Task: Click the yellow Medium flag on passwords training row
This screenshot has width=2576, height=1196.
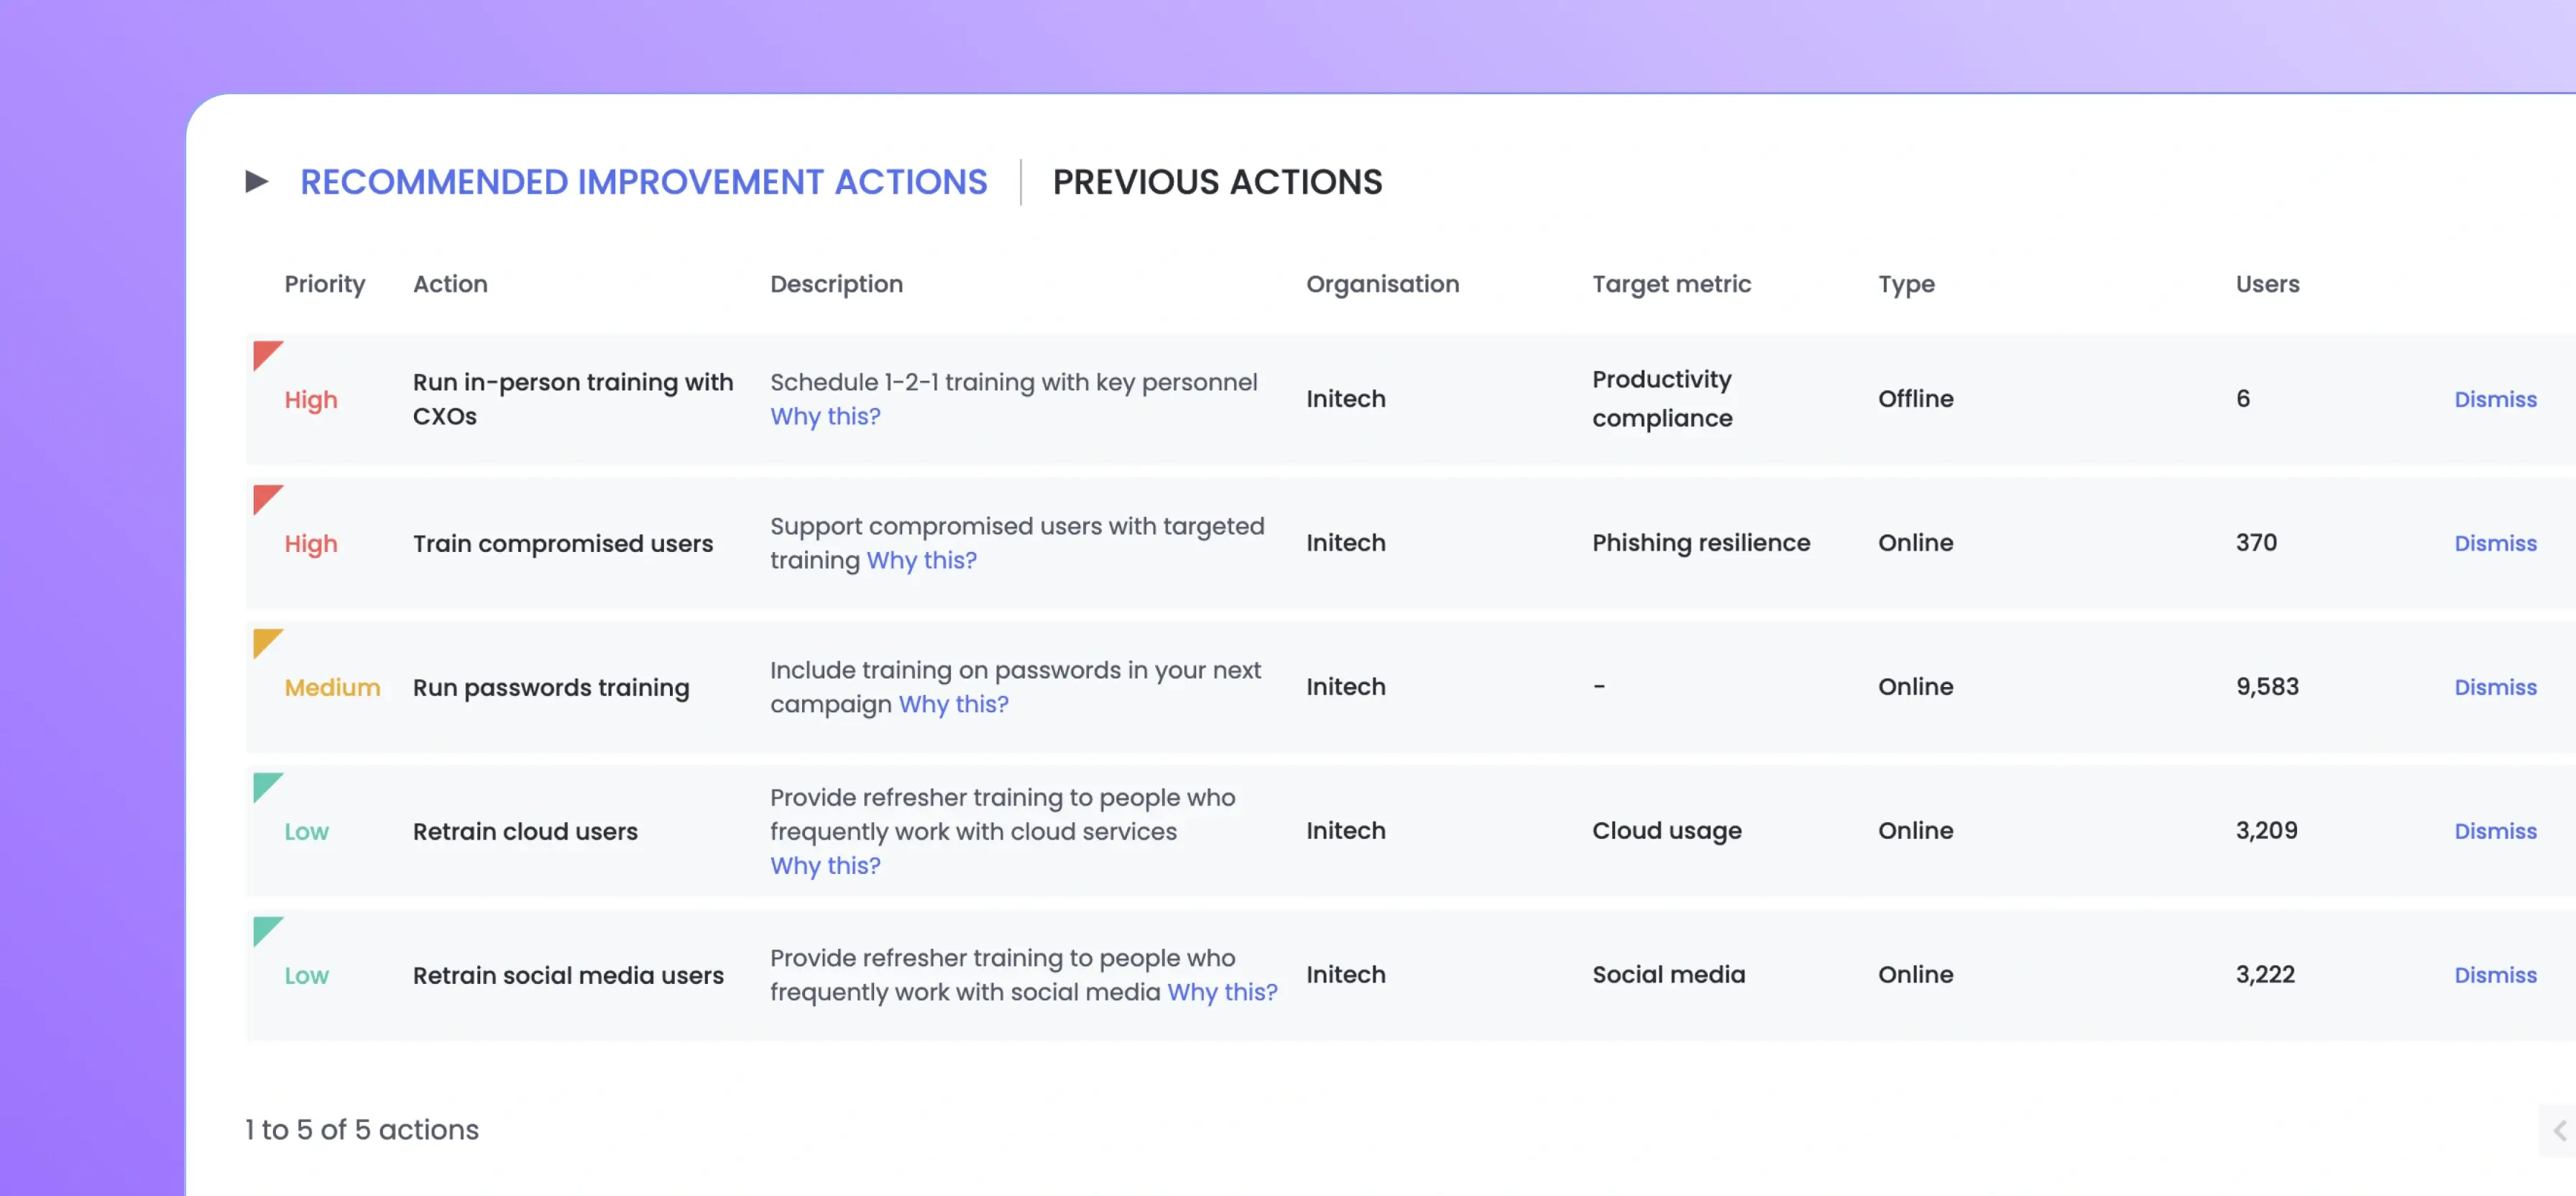Action: pos(267,645)
